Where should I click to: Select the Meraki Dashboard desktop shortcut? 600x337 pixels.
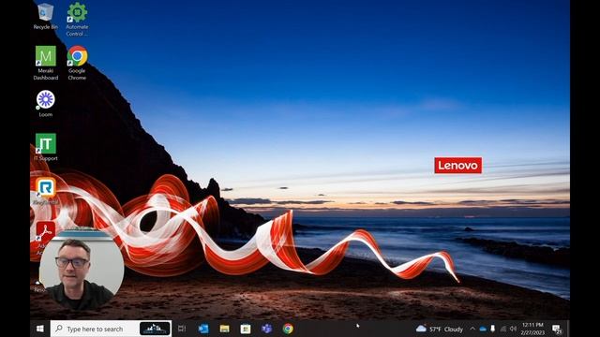point(46,63)
